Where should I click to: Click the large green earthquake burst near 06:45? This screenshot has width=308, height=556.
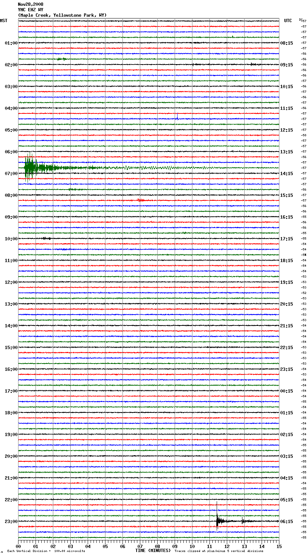point(31,168)
